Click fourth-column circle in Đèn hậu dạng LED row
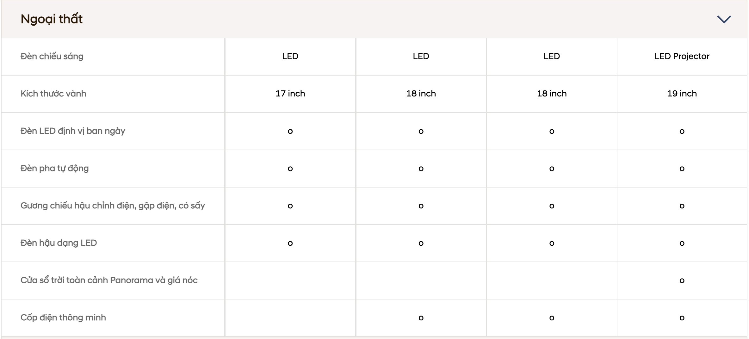Screen dimensions: 749x339 tap(682, 243)
